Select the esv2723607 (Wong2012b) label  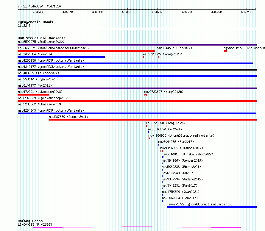164,92
